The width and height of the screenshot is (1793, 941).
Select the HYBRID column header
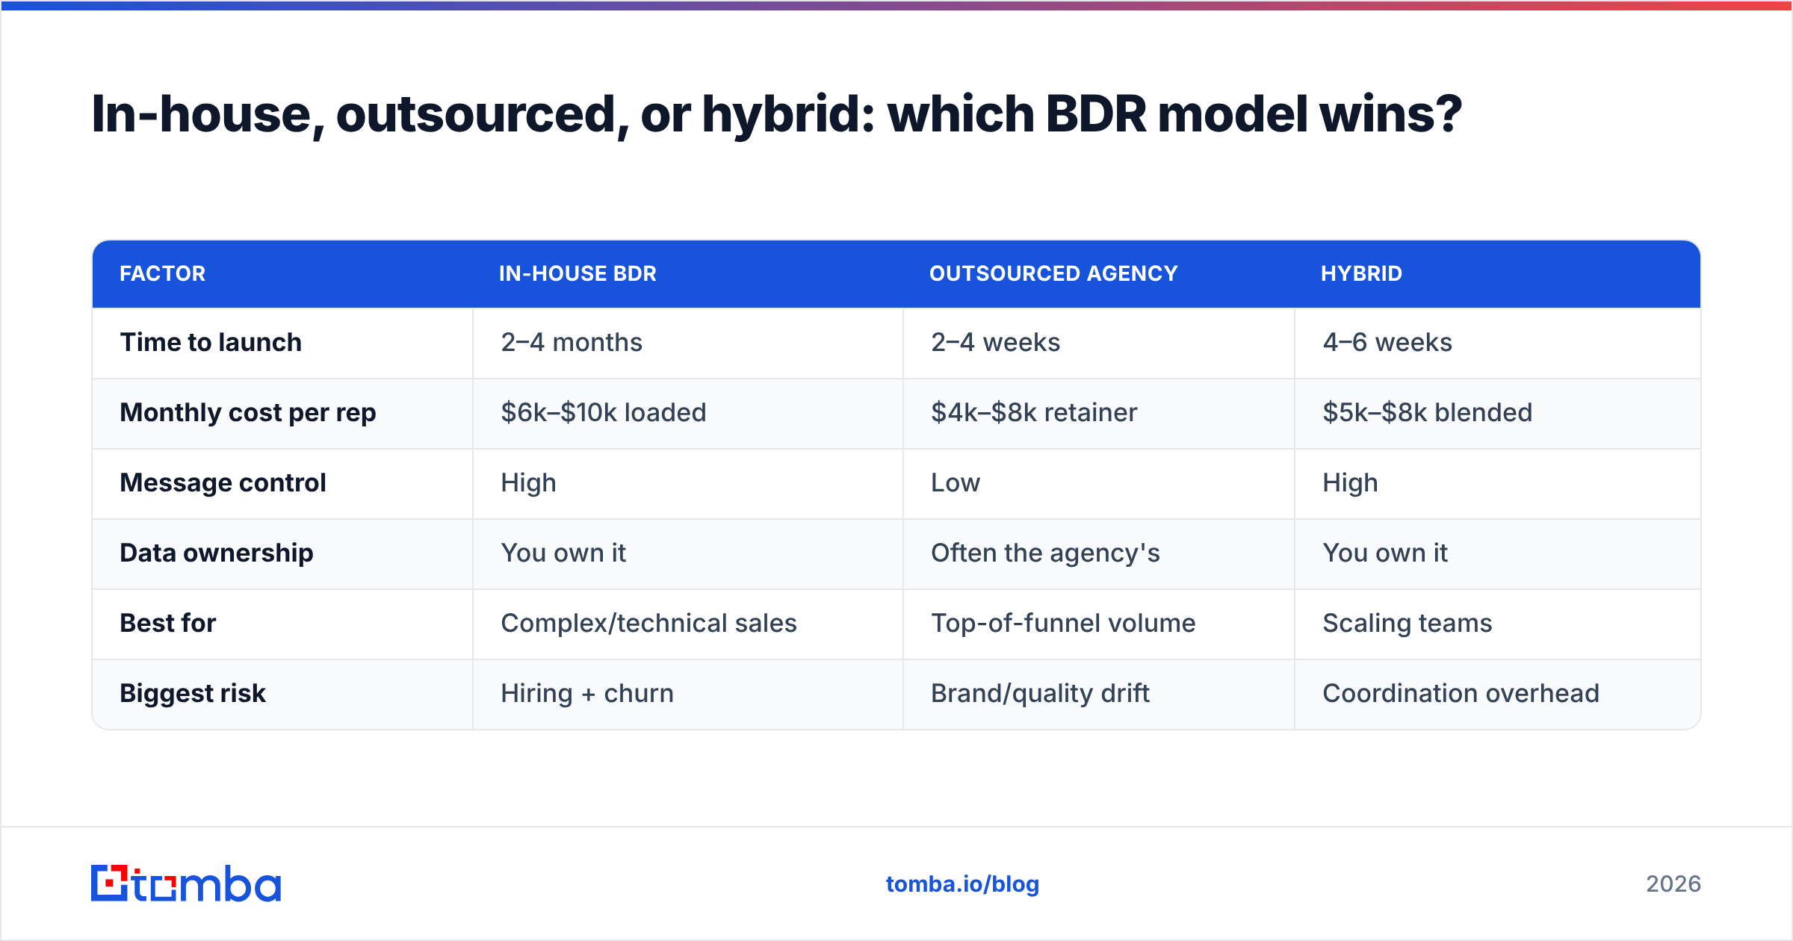pyautogui.click(x=1361, y=273)
